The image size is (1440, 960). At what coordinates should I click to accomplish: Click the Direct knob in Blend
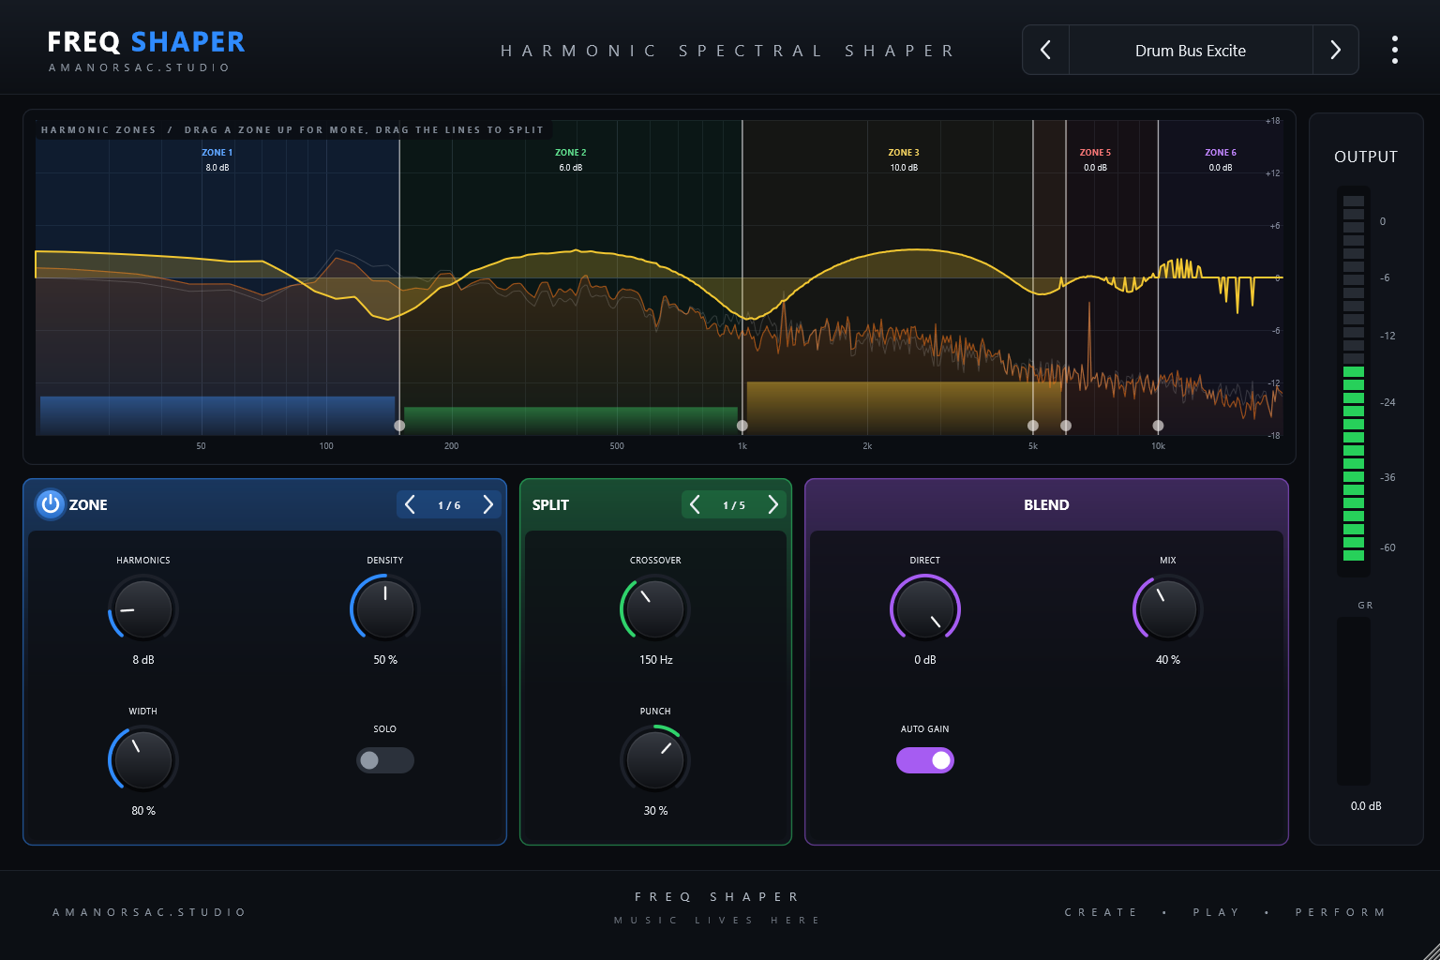point(925,608)
